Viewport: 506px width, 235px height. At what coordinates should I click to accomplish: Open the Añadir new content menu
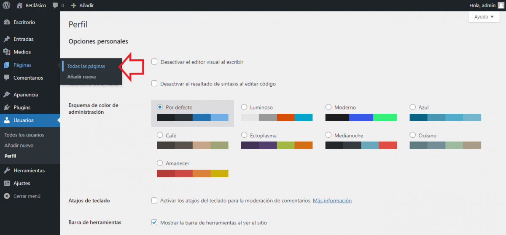click(82, 5)
